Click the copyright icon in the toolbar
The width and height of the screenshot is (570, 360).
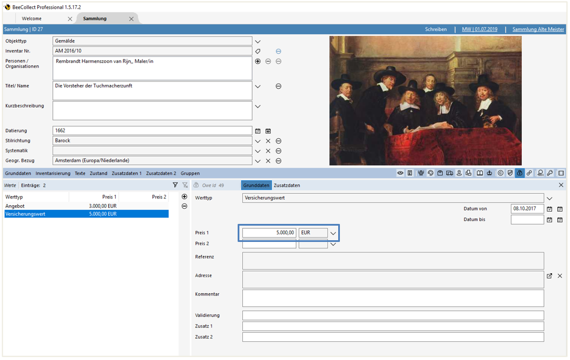click(500, 173)
